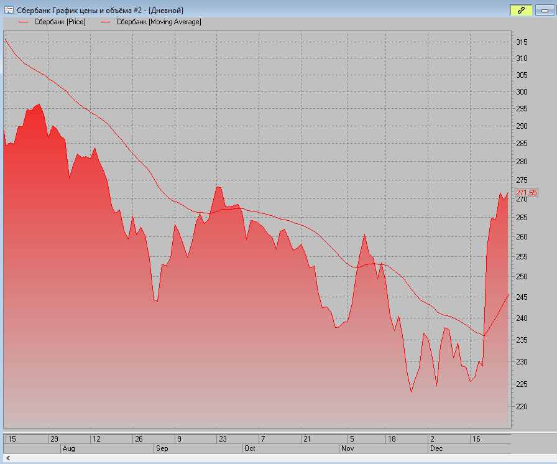
Task: Click the 220 price axis label
Action: point(522,406)
